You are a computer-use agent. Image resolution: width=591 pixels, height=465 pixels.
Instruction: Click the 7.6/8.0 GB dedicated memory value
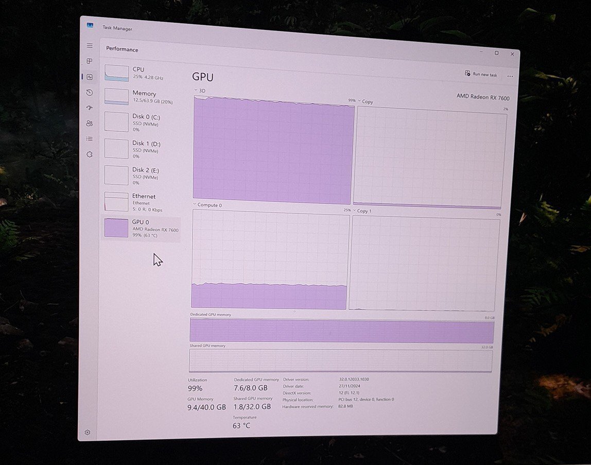coord(250,388)
